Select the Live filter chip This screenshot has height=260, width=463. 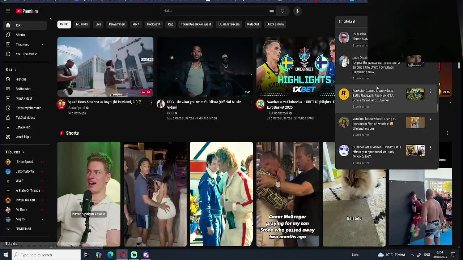(x=98, y=24)
